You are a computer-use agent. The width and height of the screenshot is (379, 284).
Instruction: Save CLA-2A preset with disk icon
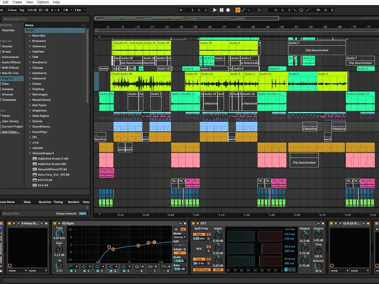(x=368, y=223)
